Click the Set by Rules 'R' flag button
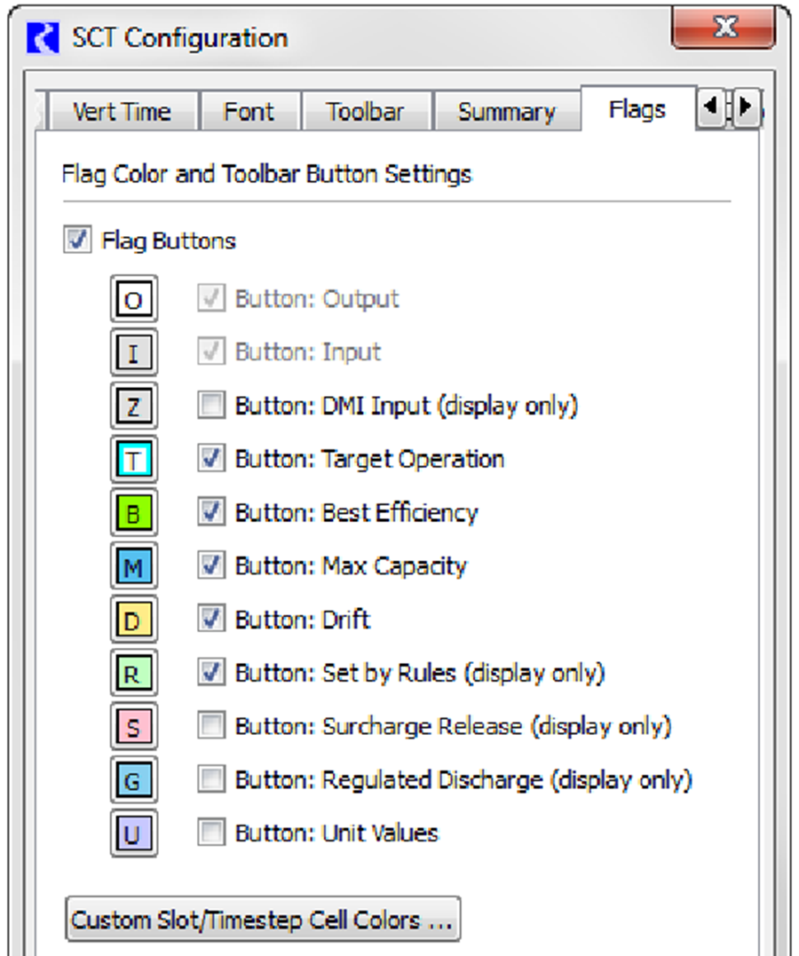 click(133, 673)
